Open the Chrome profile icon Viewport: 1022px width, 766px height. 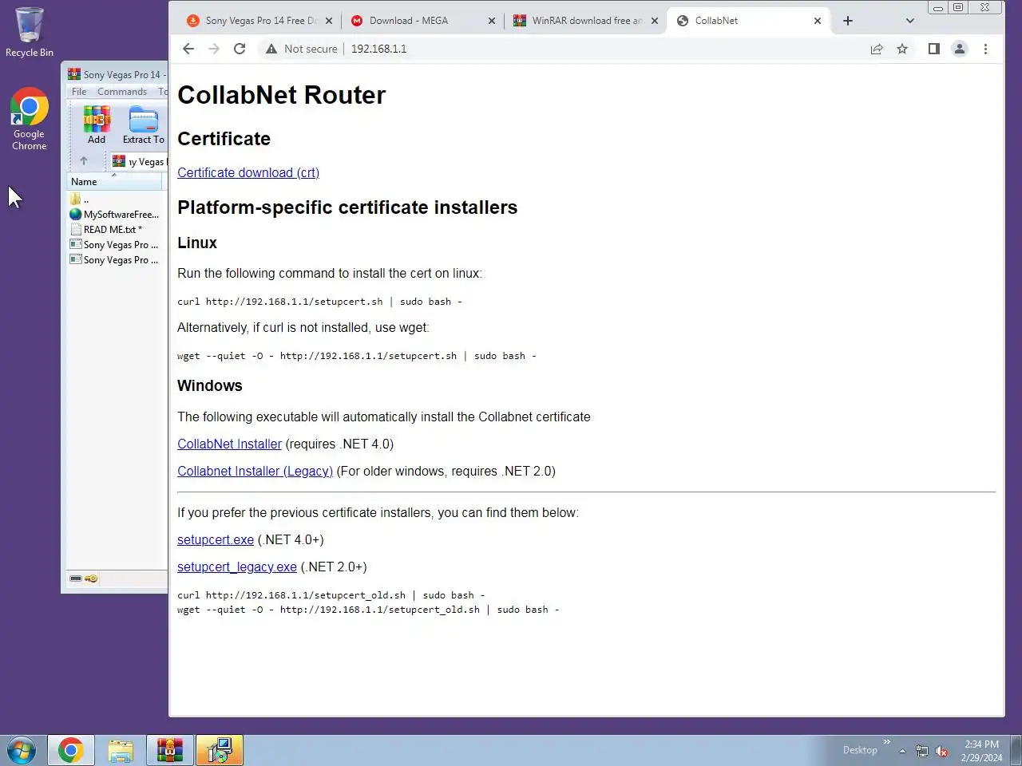coord(960,49)
